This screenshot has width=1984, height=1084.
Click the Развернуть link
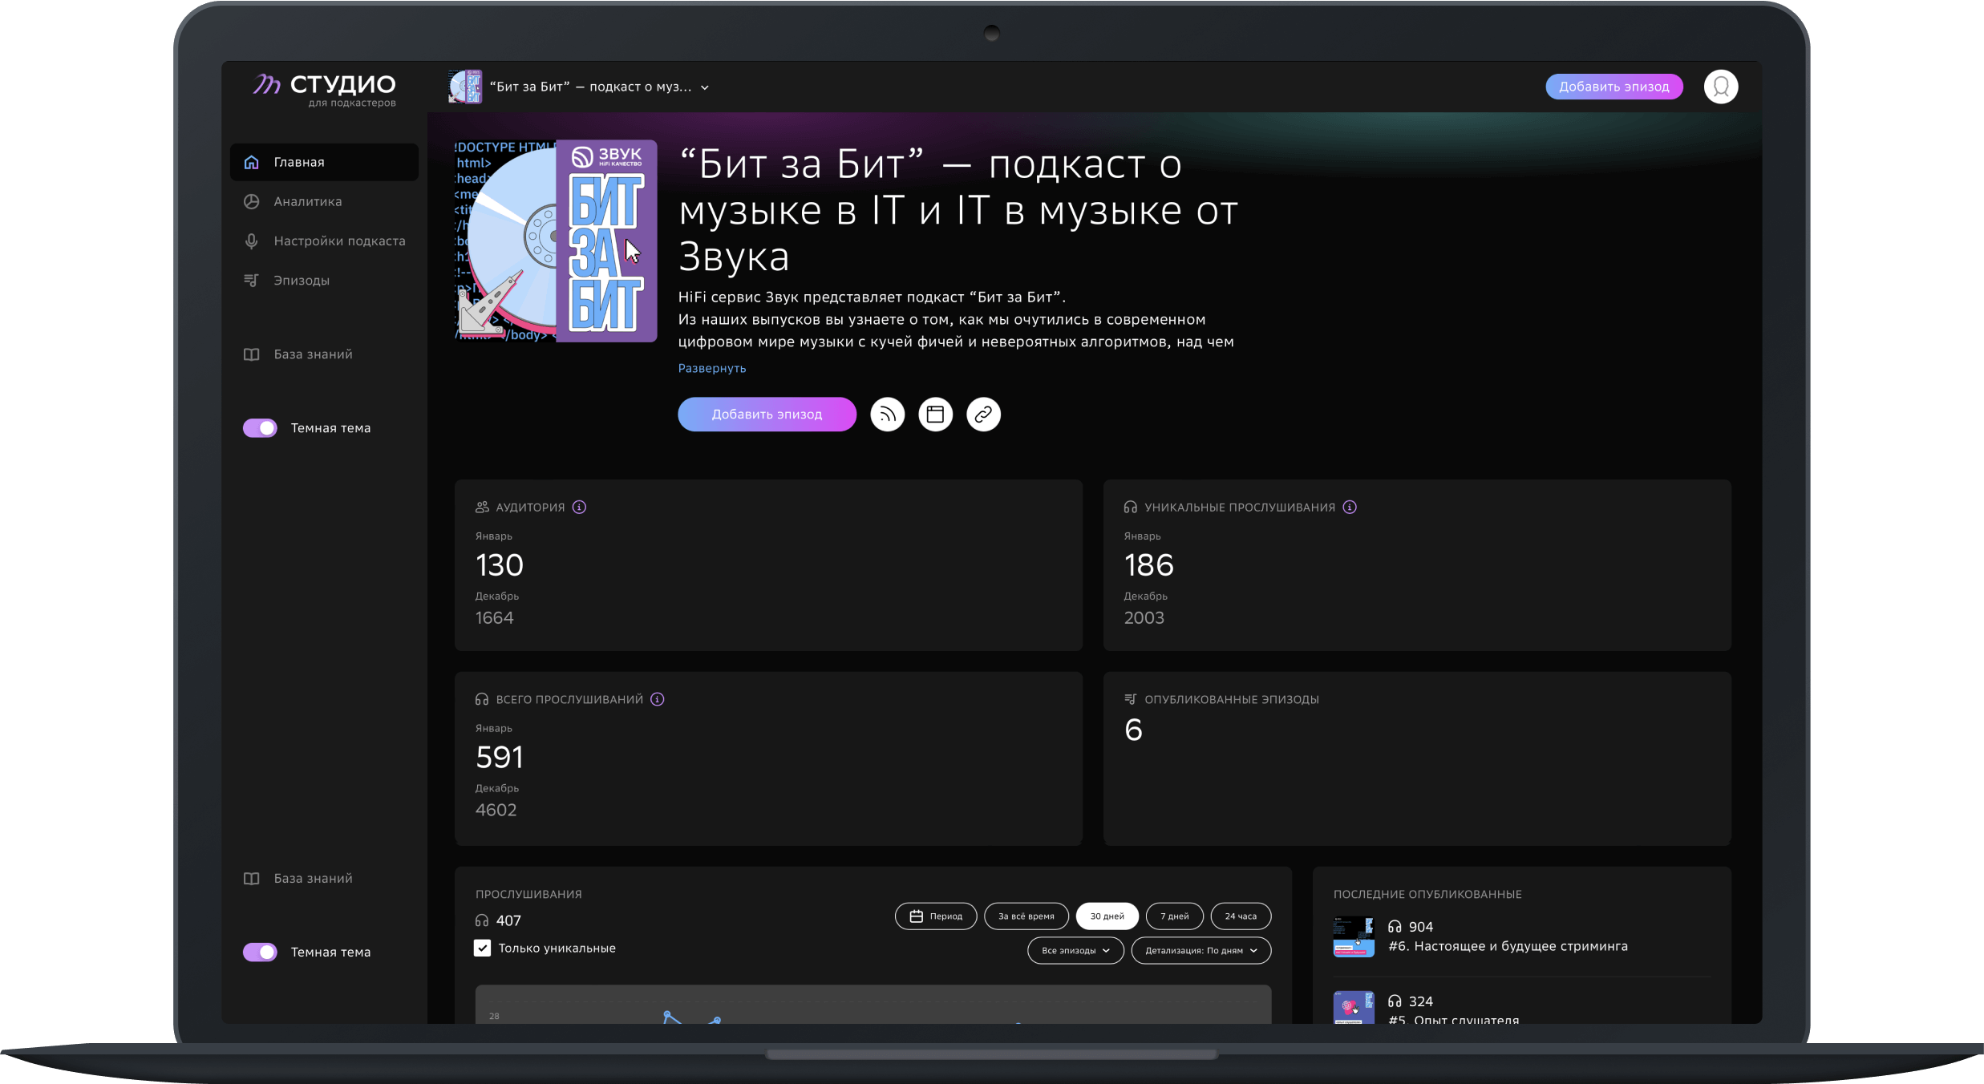click(x=712, y=368)
